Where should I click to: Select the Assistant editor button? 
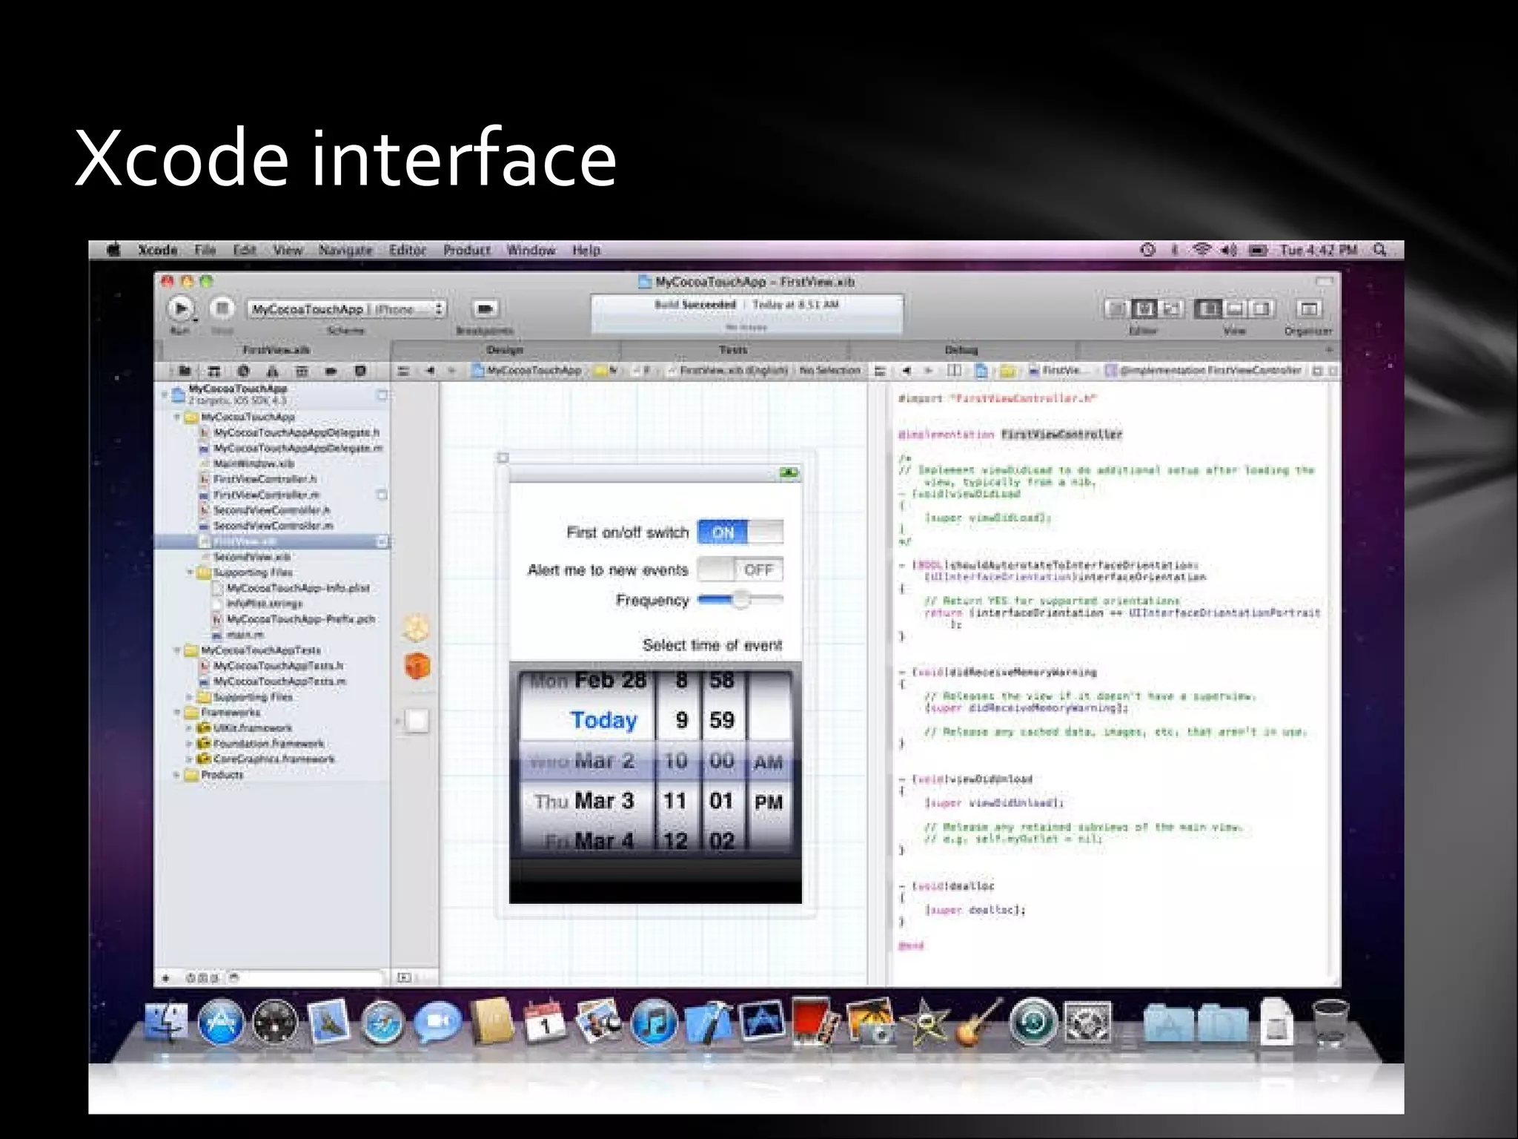point(1144,308)
